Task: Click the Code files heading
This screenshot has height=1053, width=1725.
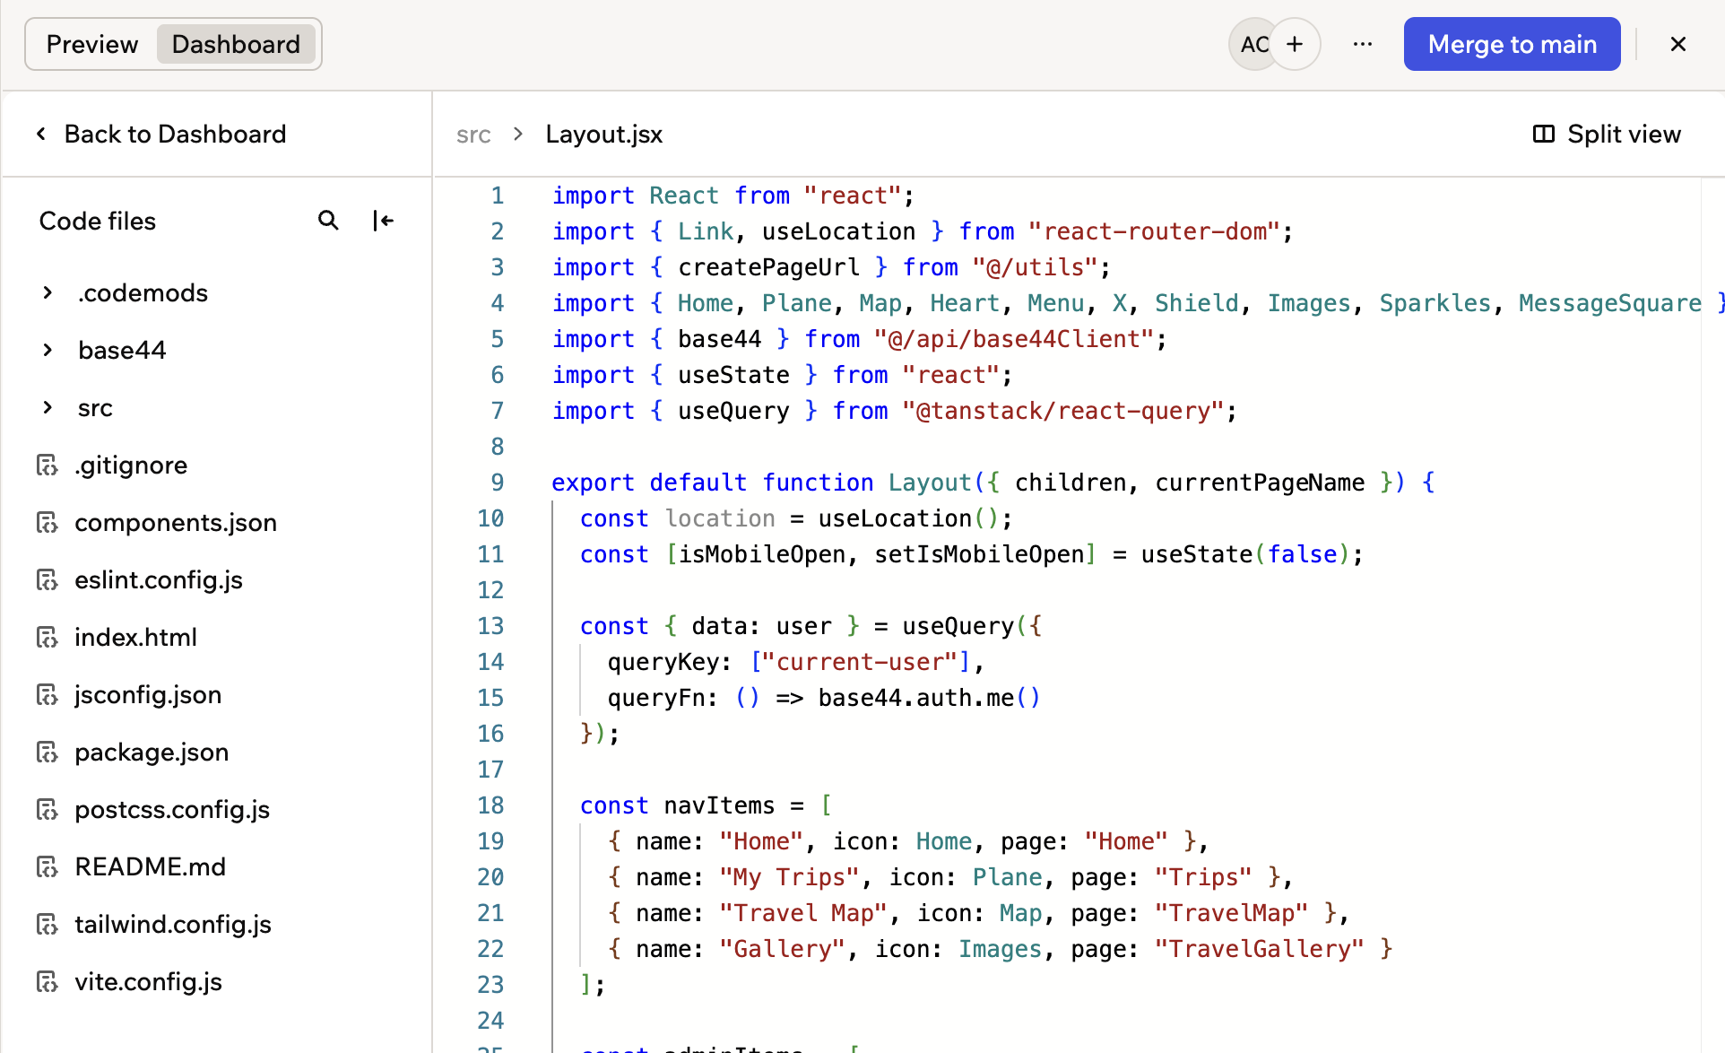Action: point(98,221)
